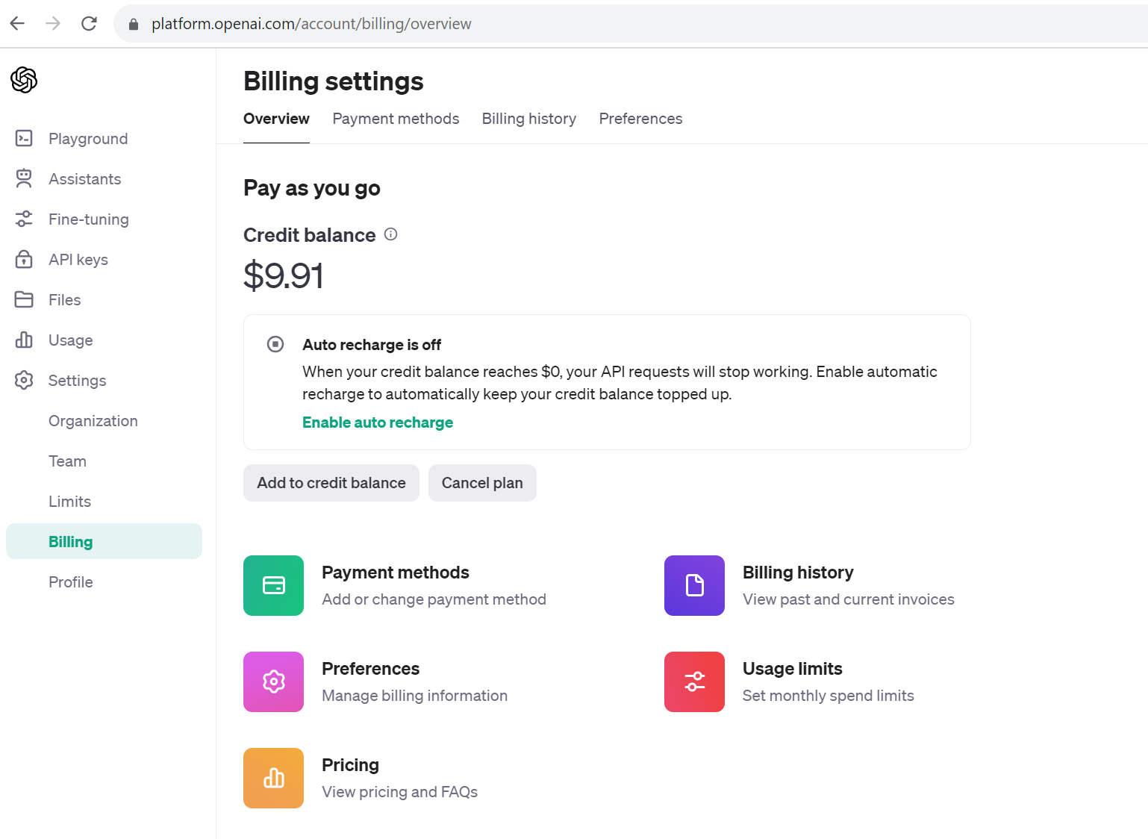Click 'Add or change payment method' text
The width and height of the screenshot is (1148, 839).
point(434,599)
